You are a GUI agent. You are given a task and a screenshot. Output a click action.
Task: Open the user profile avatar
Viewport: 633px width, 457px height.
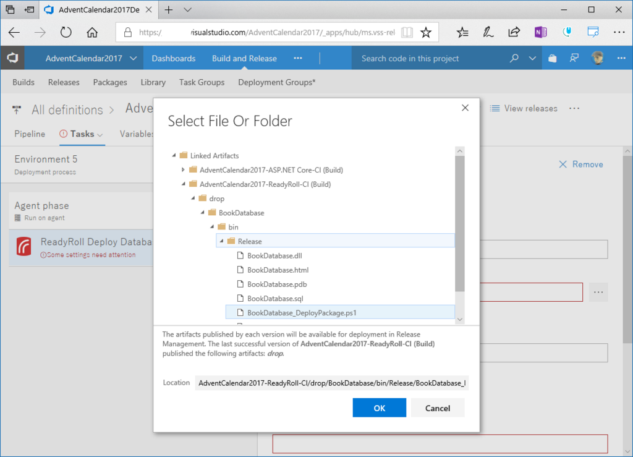coord(598,58)
